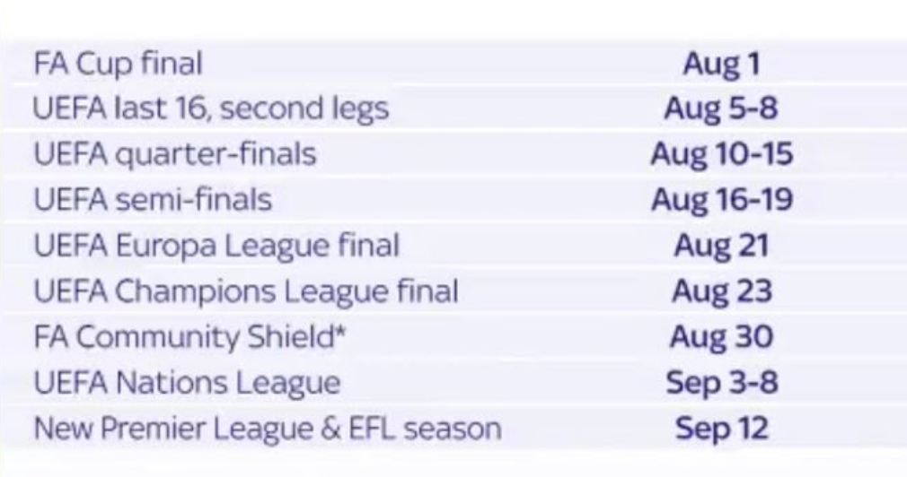Screen dimensions: 907x477
Task: Select the Aug 1 date text
Action: pos(721,64)
